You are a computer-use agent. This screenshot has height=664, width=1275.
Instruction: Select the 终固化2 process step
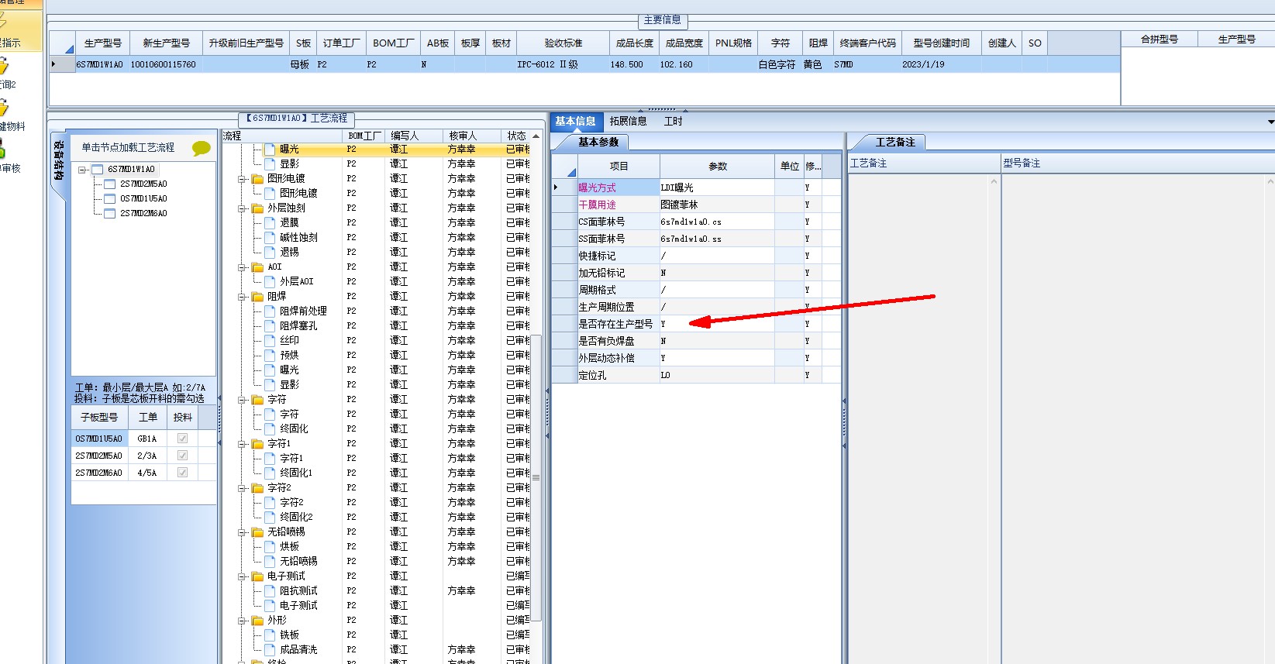pos(296,518)
